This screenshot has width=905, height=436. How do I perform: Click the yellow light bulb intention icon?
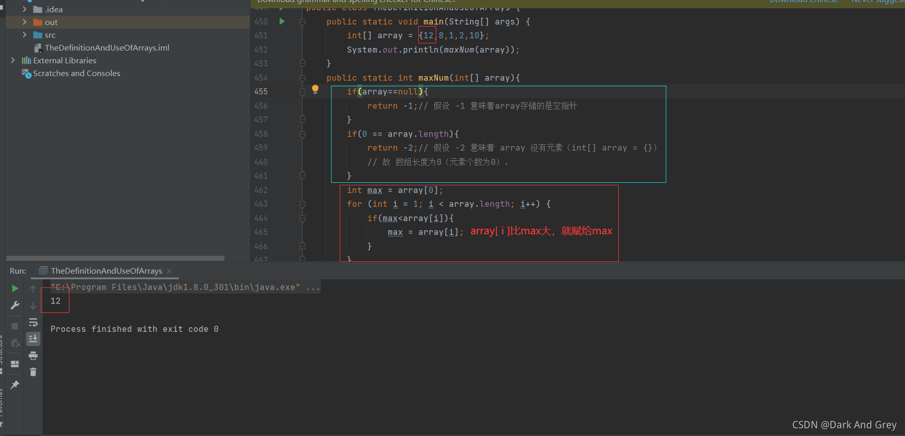click(x=315, y=89)
